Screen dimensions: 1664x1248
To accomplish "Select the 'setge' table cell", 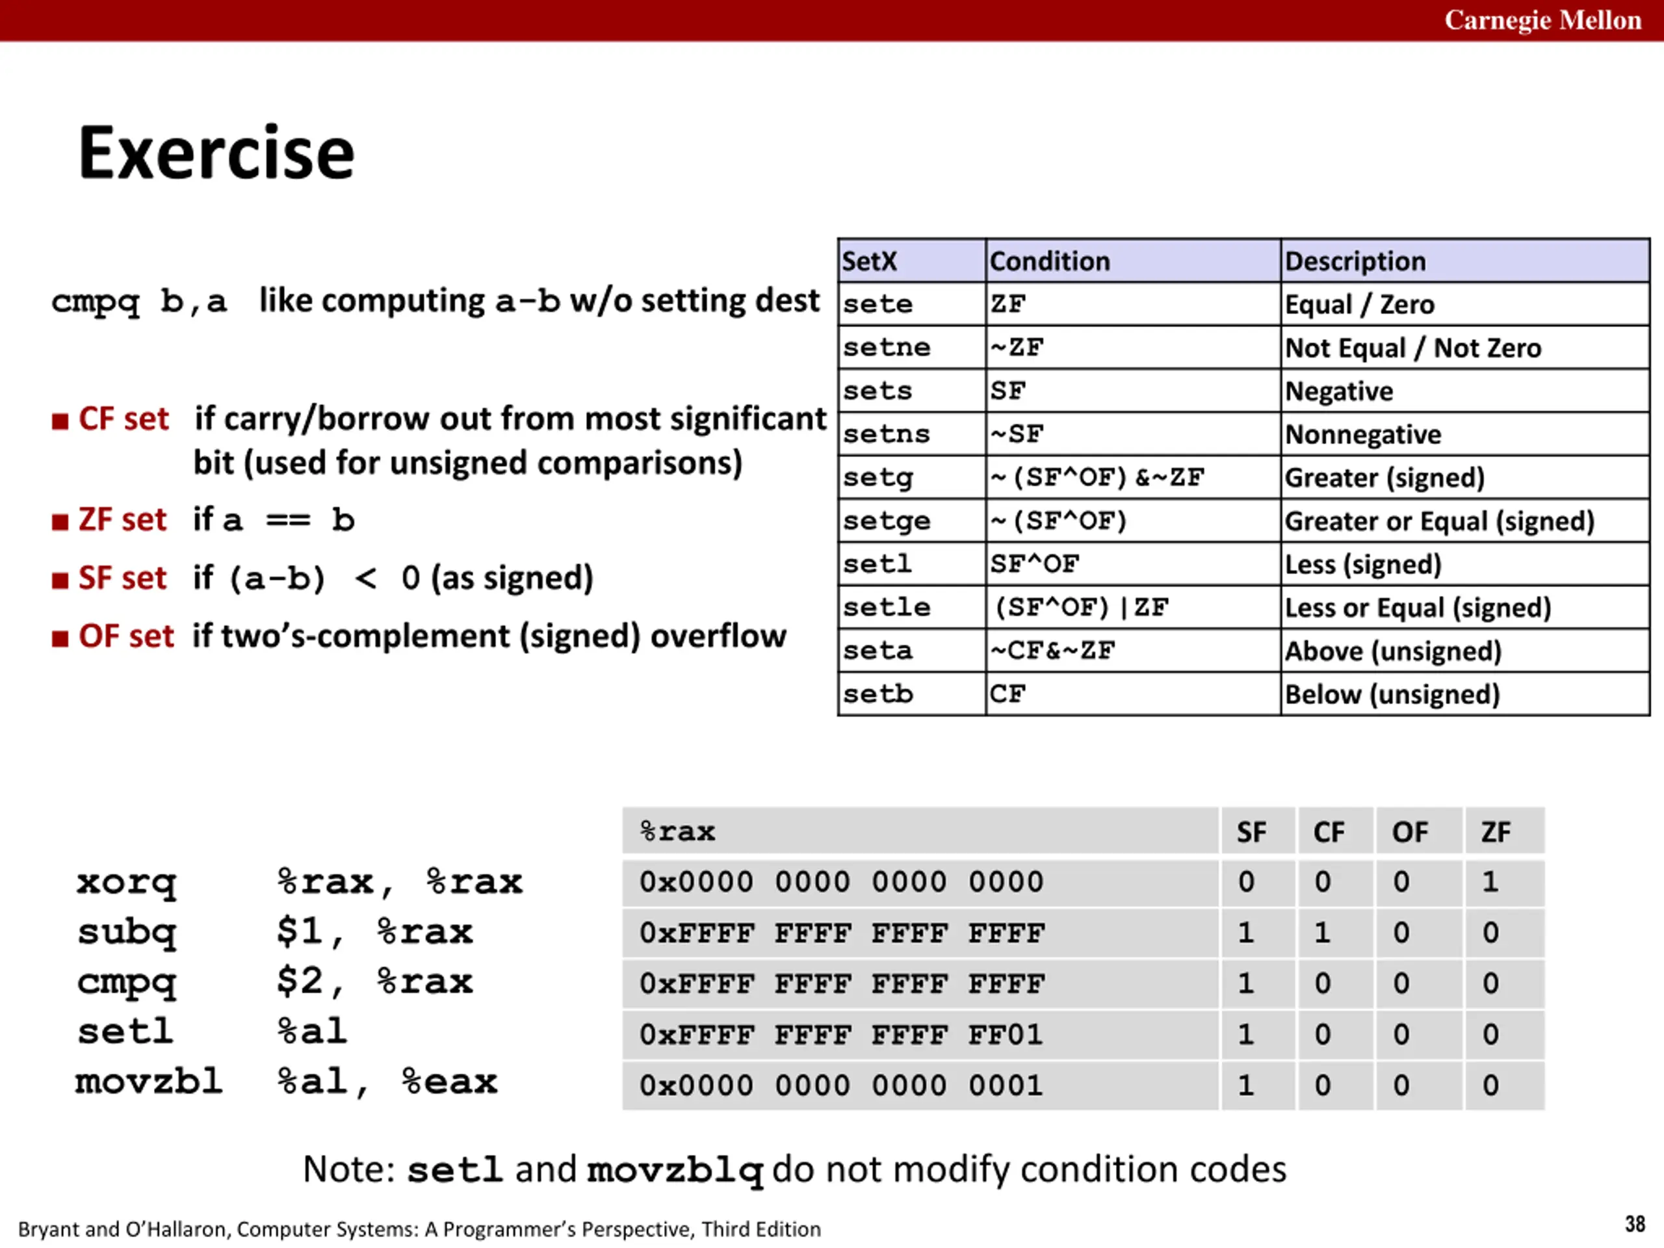I will pos(911,521).
